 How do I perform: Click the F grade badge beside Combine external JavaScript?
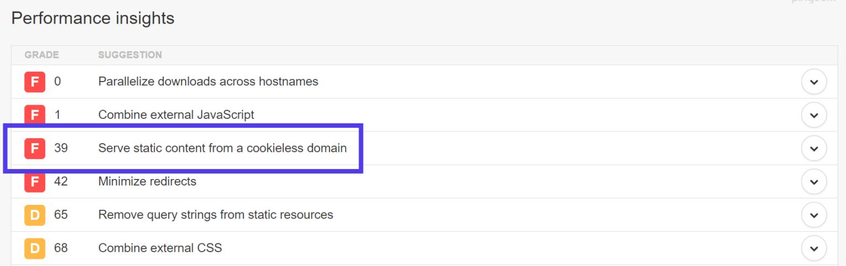tap(34, 116)
